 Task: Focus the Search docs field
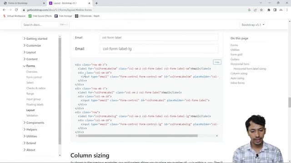[x=45, y=24]
